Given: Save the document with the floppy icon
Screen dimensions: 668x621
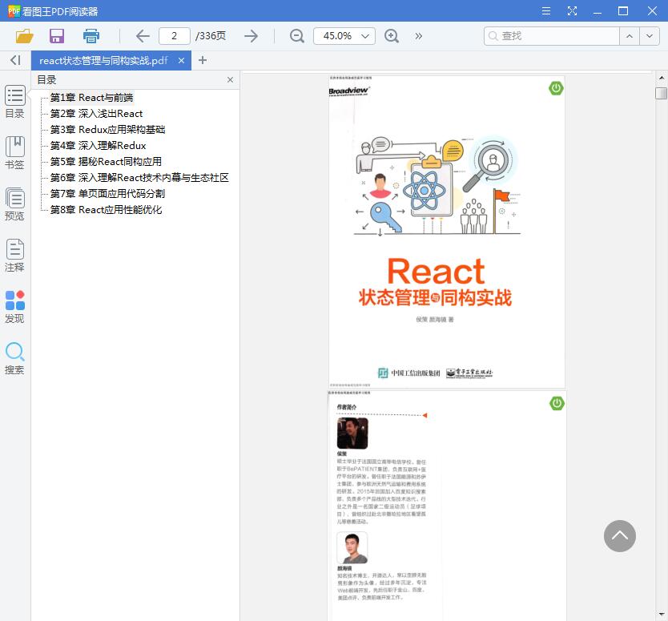Looking at the screenshot, I should tap(57, 36).
